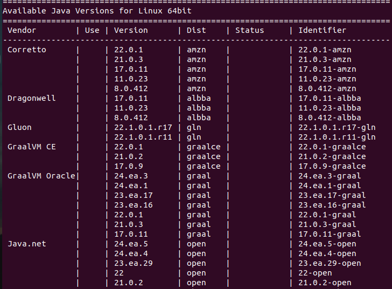Select identifier '22.0.1-amzn'
This screenshot has width=392, height=289.
click(325, 50)
